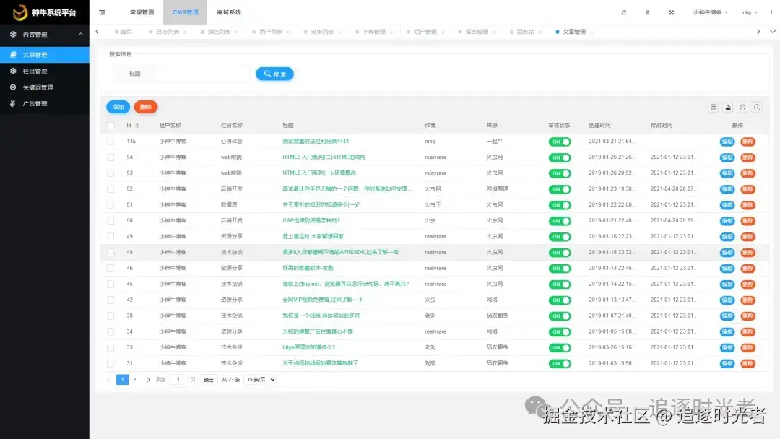This screenshot has height=439, width=780.
Task: Close the 留言管理 tab
Action: pyautogui.click(x=495, y=32)
